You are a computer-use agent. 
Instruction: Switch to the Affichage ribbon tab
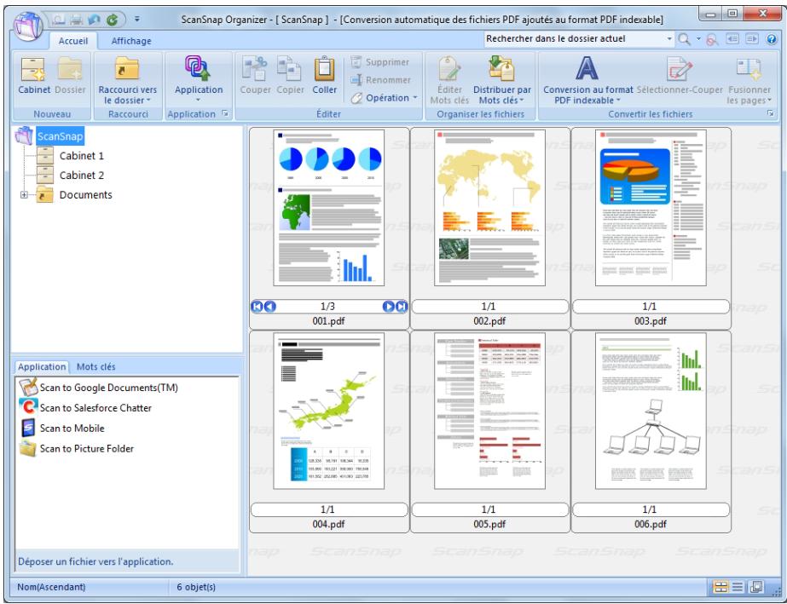pos(125,40)
